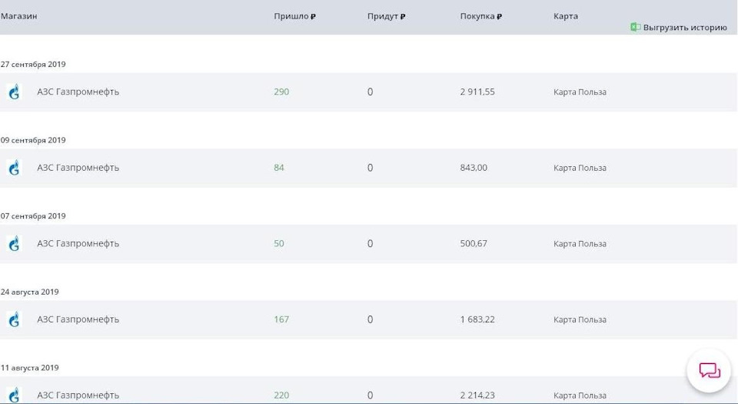Click Gazpromneft logo for 24 августа purchase
Viewport: 738px width, 404px height.
(15, 319)
